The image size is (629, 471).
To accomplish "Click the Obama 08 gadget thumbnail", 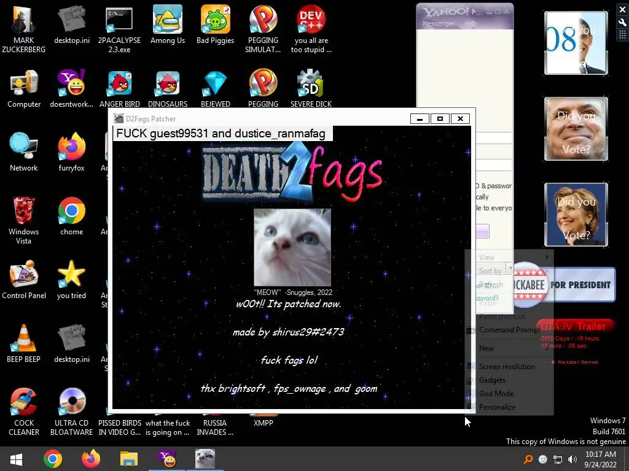I will pyautogui.click(x=576, y=43).
